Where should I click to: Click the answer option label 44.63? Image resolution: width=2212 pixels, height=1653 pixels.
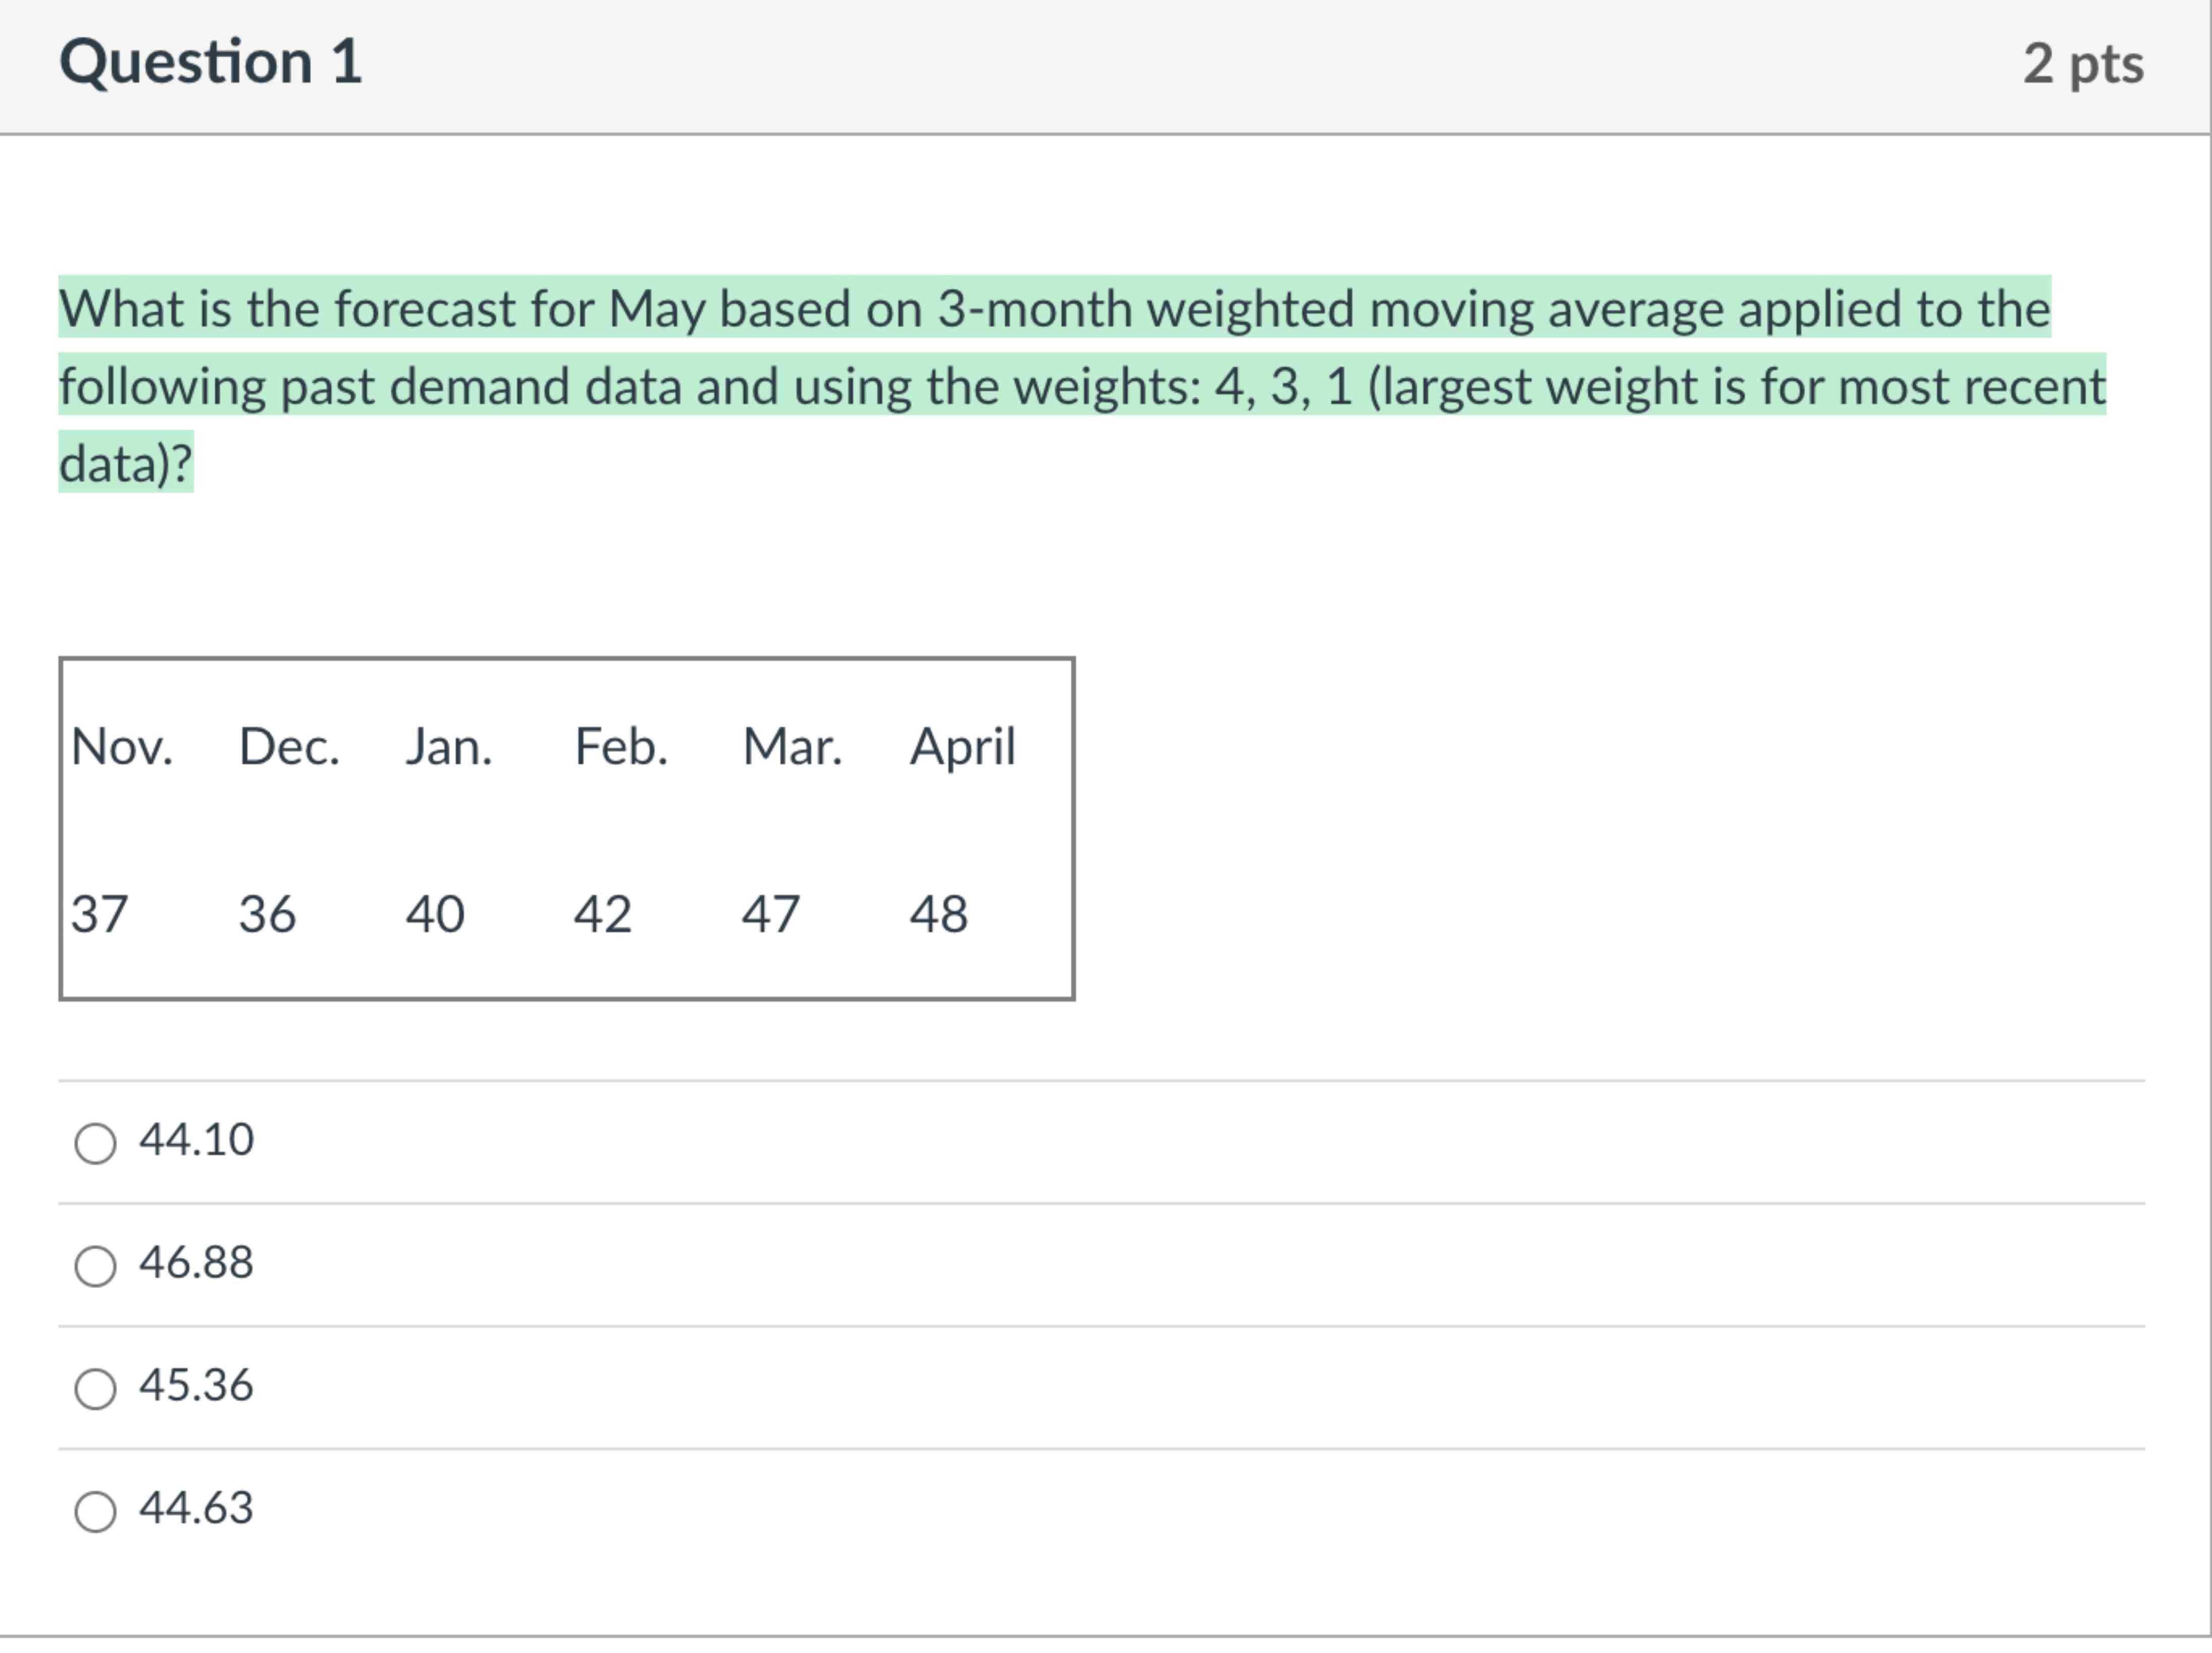pos(196,1510)
